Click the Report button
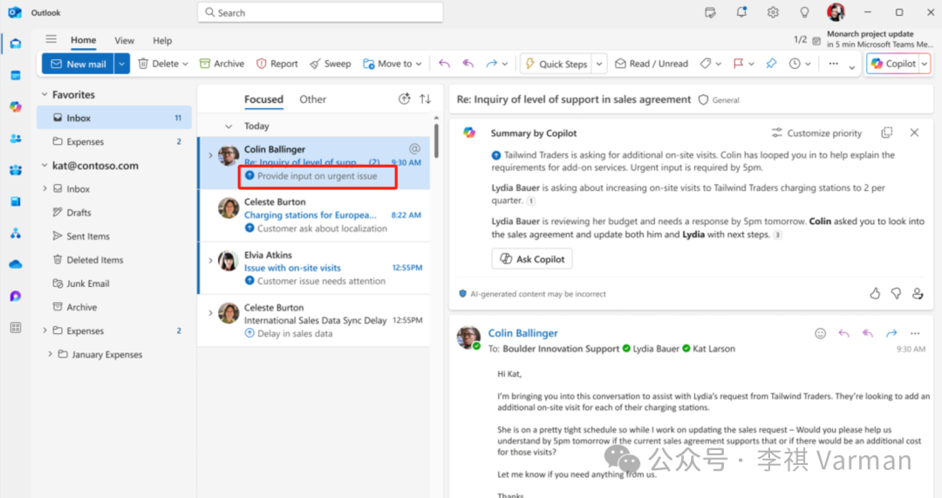Image resolution: width=942 pixels, height=498 pixels. click(277, 64)
